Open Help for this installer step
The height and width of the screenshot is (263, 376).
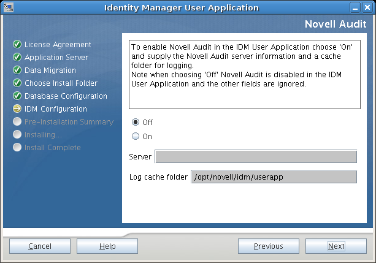(x=107, y=246)
